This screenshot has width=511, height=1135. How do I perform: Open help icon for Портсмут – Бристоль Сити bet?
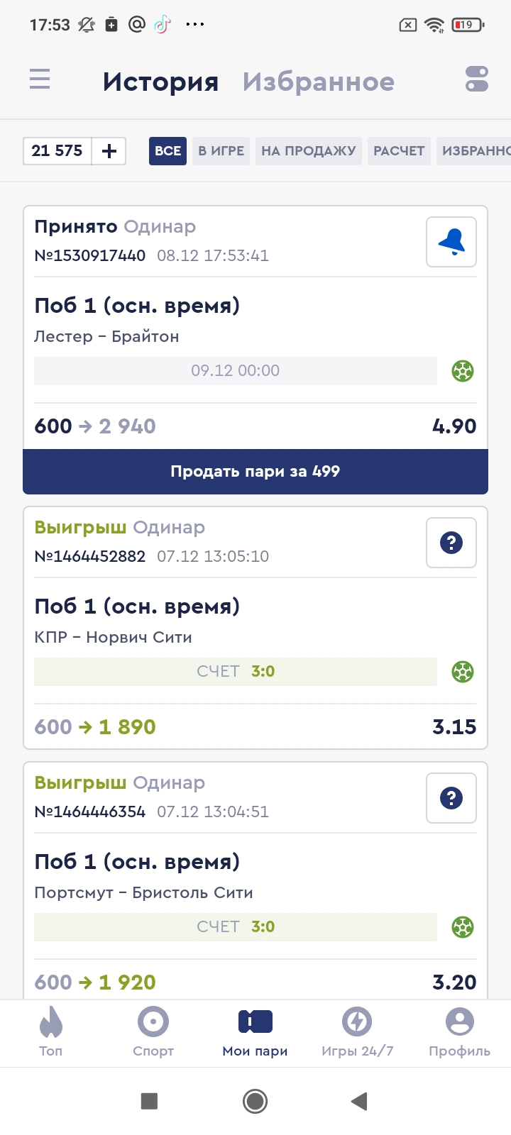coord(451,798)
